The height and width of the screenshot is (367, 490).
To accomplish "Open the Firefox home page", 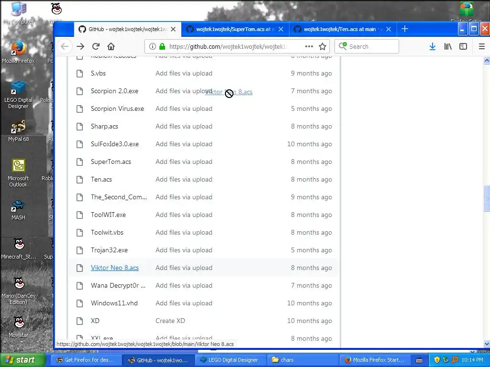I will point(111,46).
